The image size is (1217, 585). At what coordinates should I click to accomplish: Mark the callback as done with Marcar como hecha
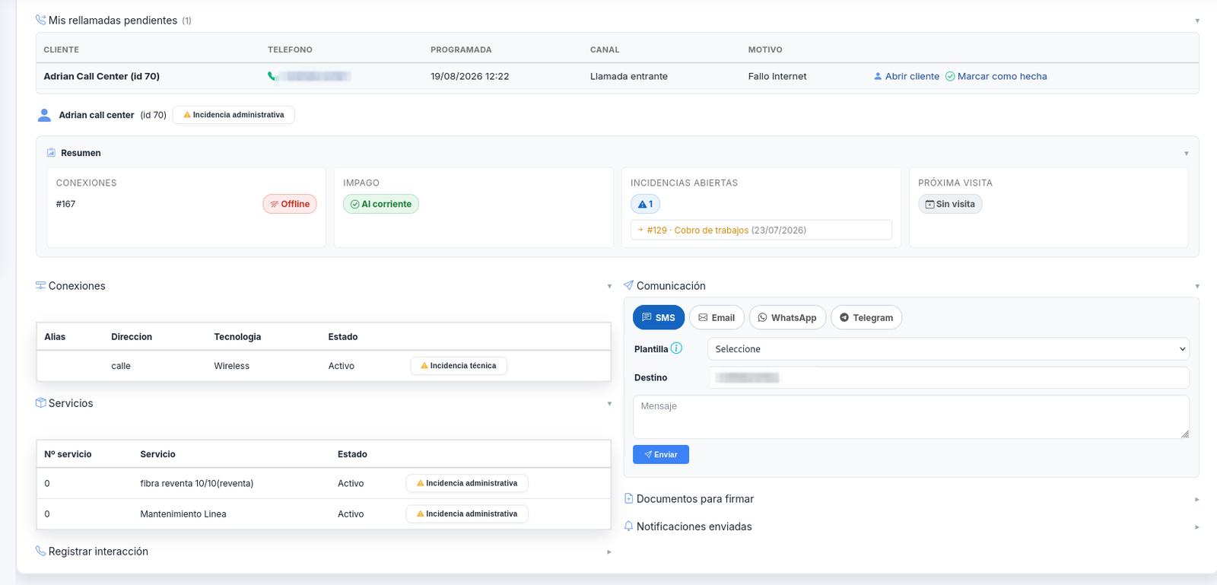coord(996,76)
